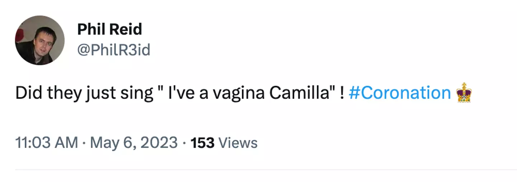Click the exclamation mark before the hashtag
This screenshot has width=517, height=182.
tap(341, 93)
